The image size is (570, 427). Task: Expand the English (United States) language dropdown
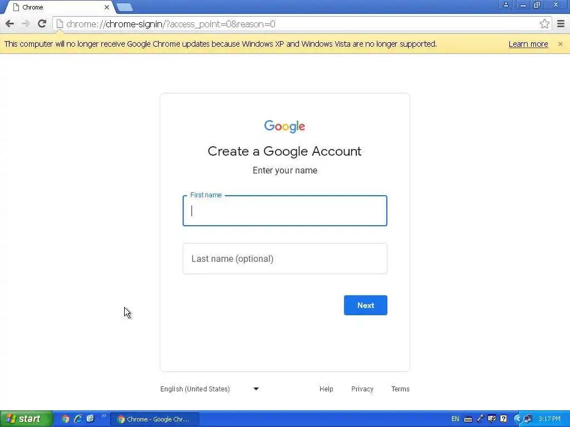pos(210,389)
